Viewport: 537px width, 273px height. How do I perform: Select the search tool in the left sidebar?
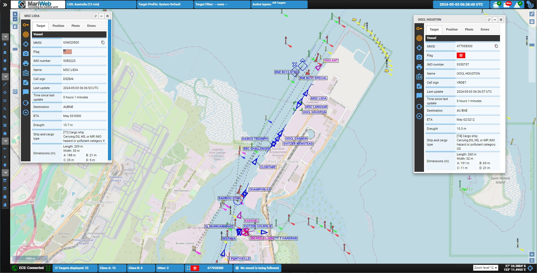(5, 109)
